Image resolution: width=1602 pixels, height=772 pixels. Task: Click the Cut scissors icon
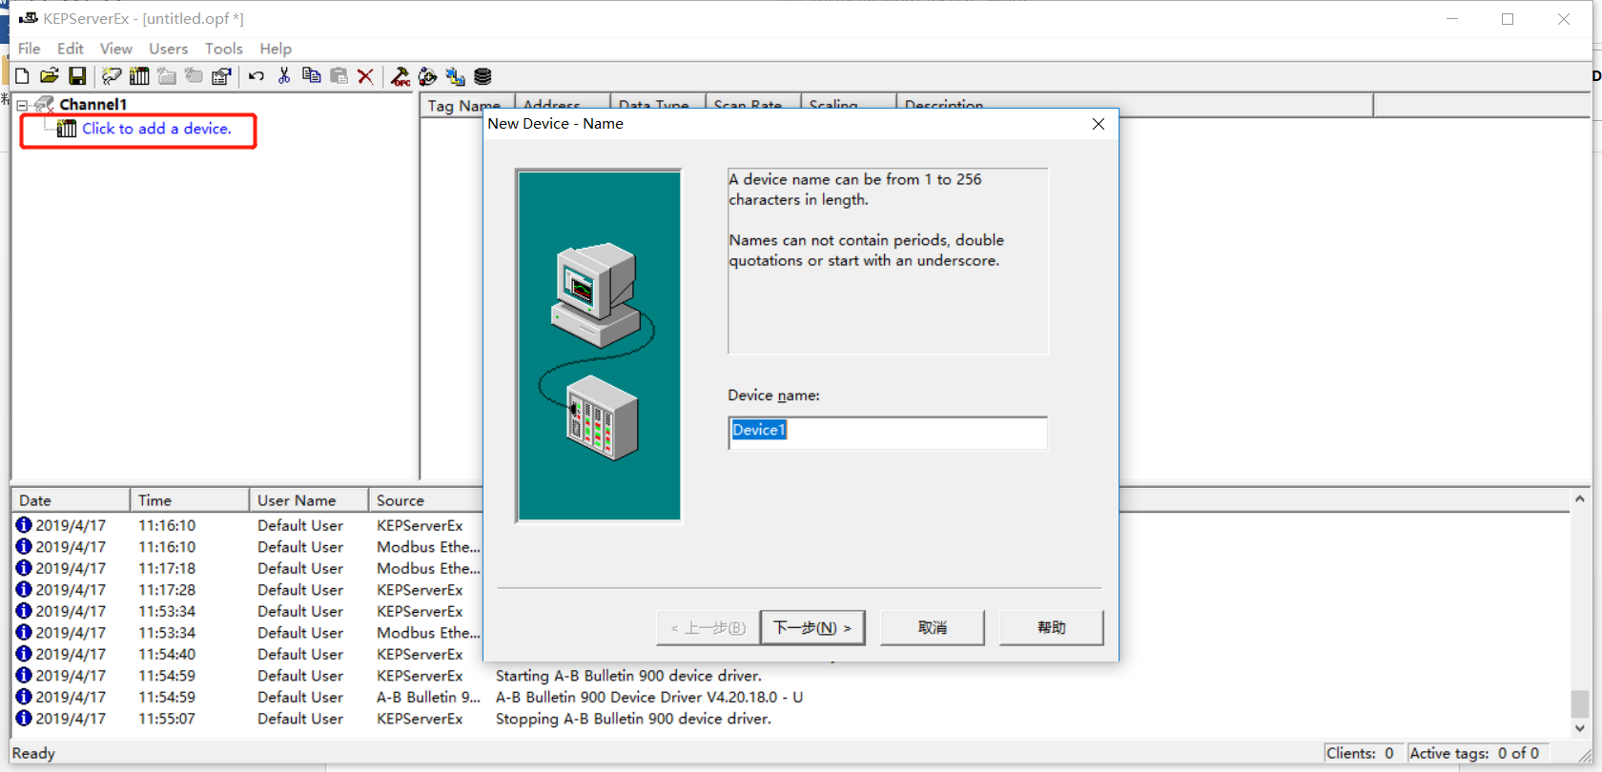point(283,76)
